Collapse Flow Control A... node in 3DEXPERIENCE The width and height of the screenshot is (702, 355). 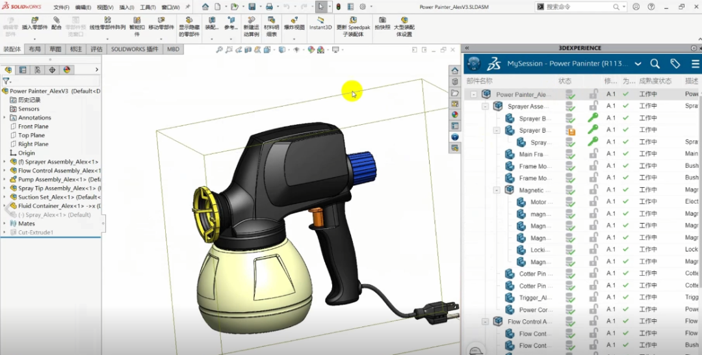click(485, 321)
